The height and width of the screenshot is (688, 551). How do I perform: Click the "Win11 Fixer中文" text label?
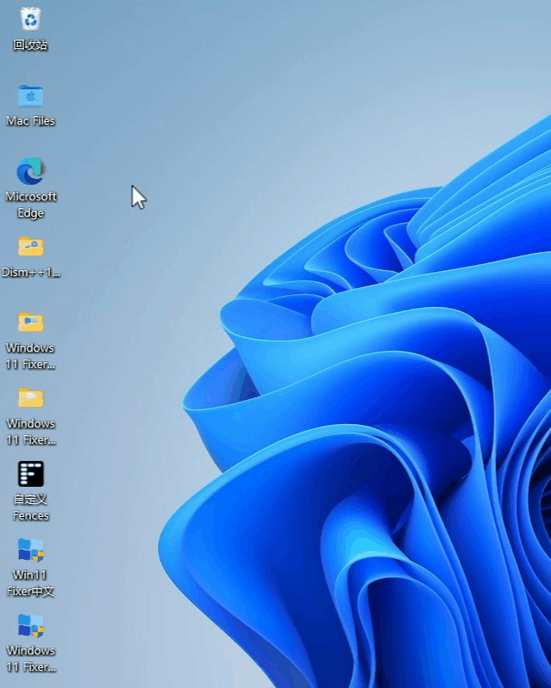click(31, 583)
